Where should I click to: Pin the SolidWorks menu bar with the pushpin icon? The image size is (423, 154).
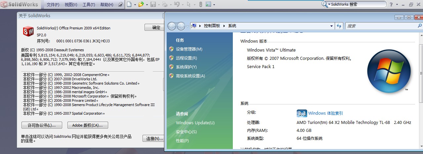pos(120,5)
